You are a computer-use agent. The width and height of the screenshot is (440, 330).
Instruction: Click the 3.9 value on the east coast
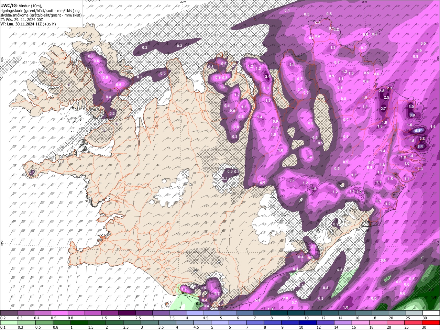click(412, 115)
